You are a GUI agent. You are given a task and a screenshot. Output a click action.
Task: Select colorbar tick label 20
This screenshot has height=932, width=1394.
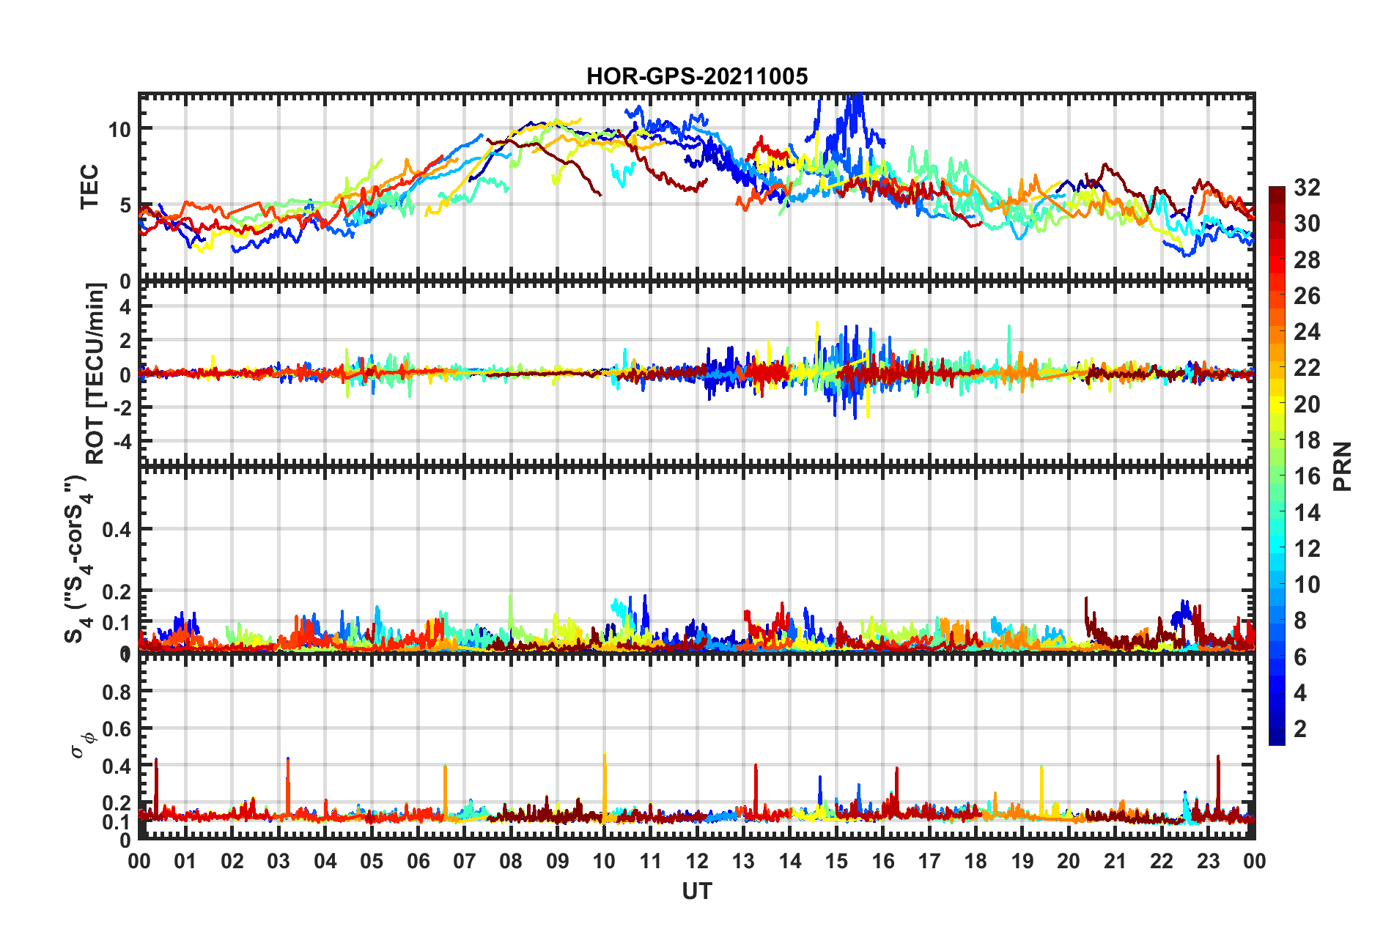click(x=1307, y=404)
